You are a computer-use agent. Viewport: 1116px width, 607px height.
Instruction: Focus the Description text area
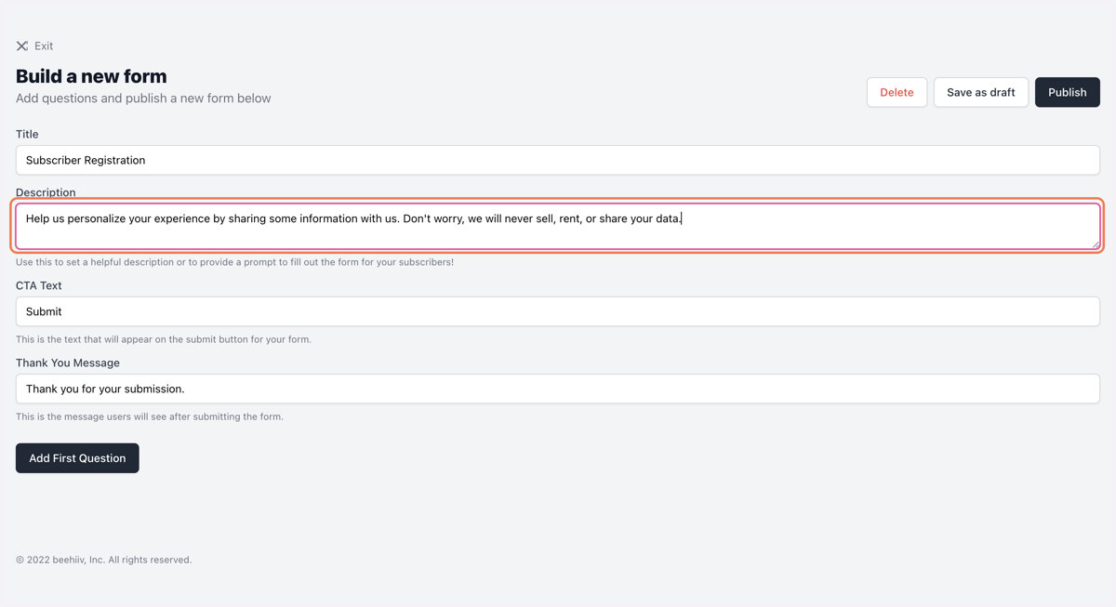point(558,226)
